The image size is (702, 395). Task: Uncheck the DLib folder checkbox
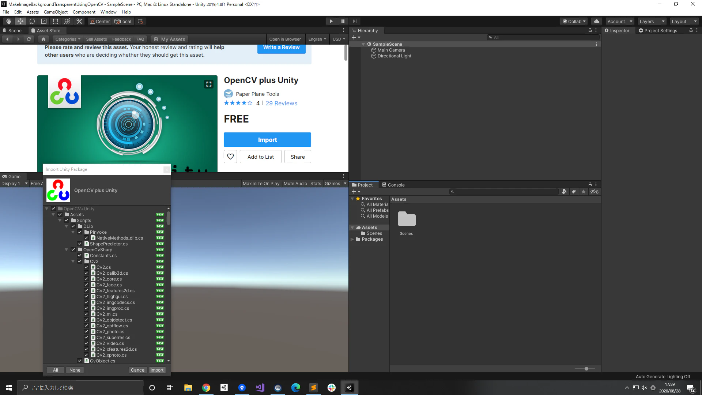click(73, 226)
